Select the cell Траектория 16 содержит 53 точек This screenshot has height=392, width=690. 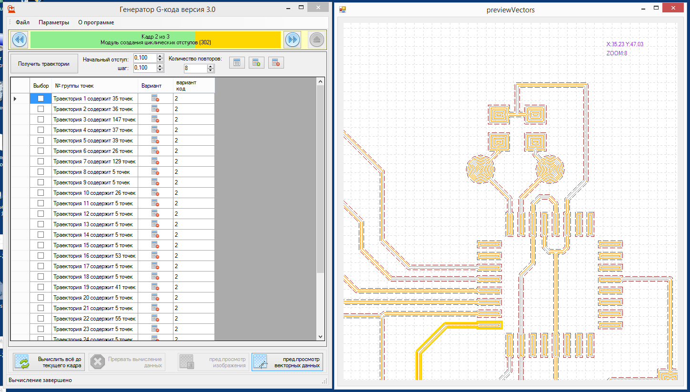coord(95,256)
